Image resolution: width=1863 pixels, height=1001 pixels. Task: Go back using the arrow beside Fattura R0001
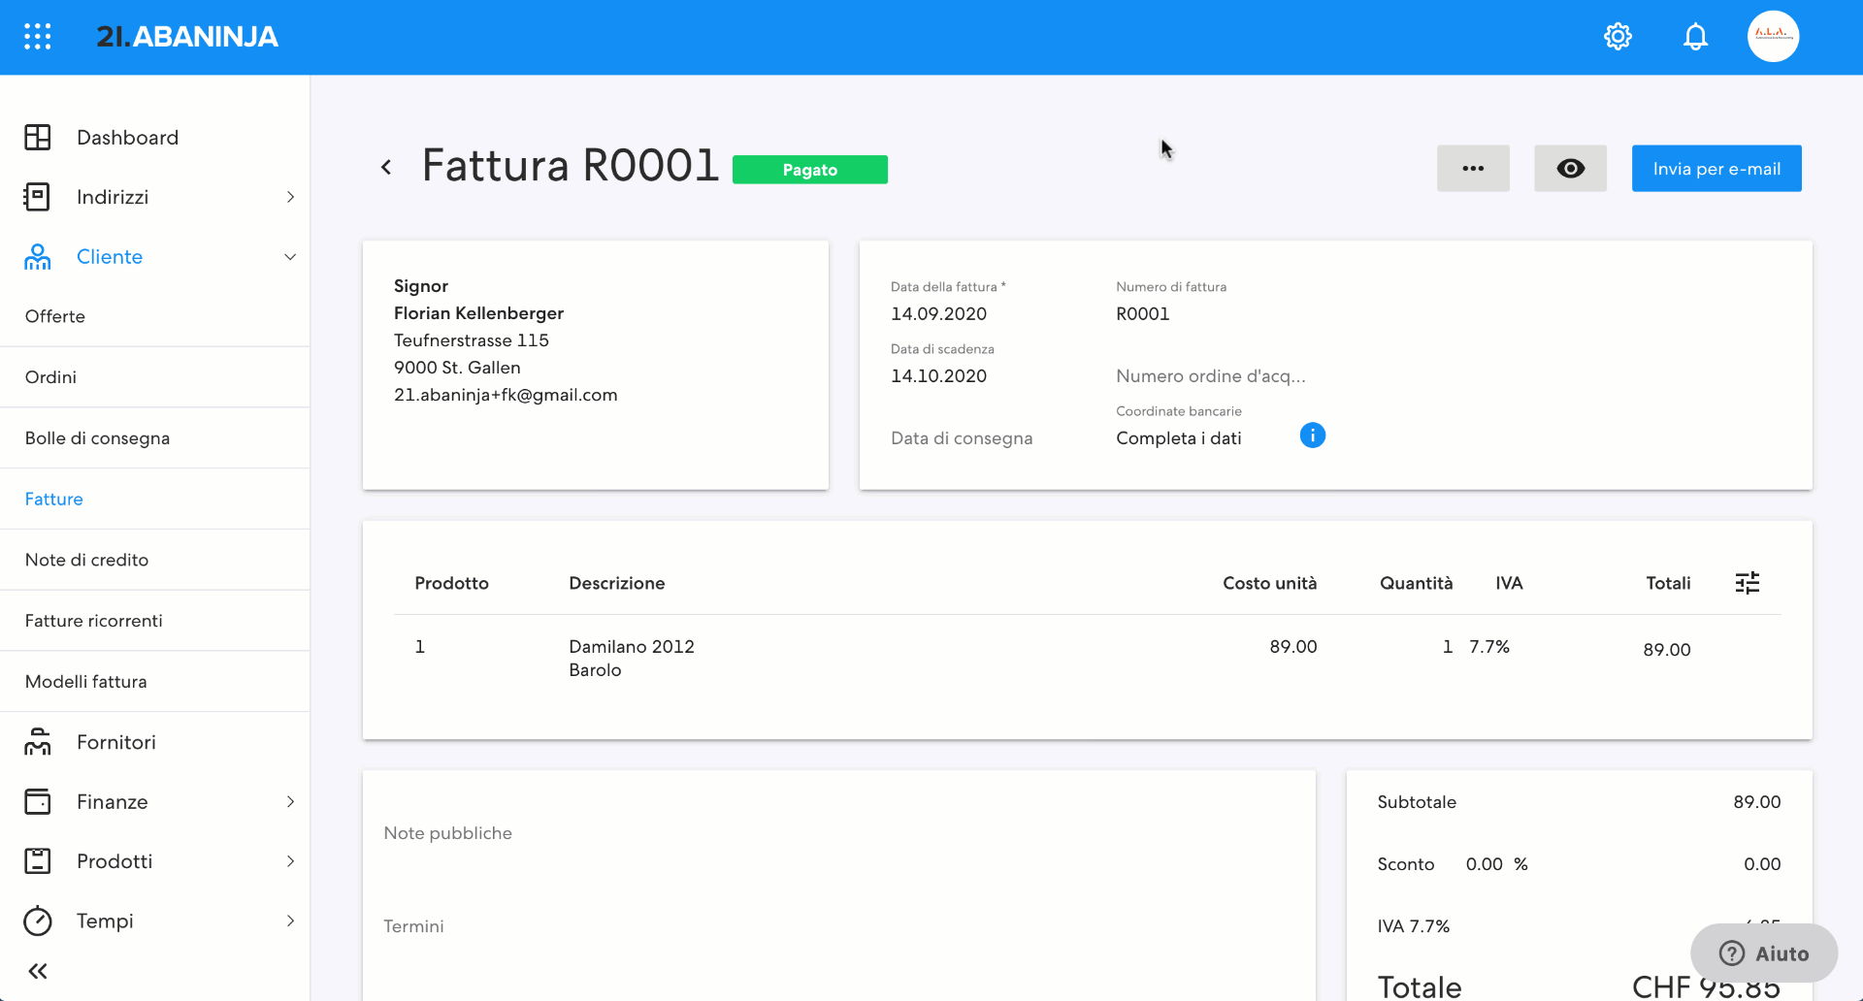[386, 168]
